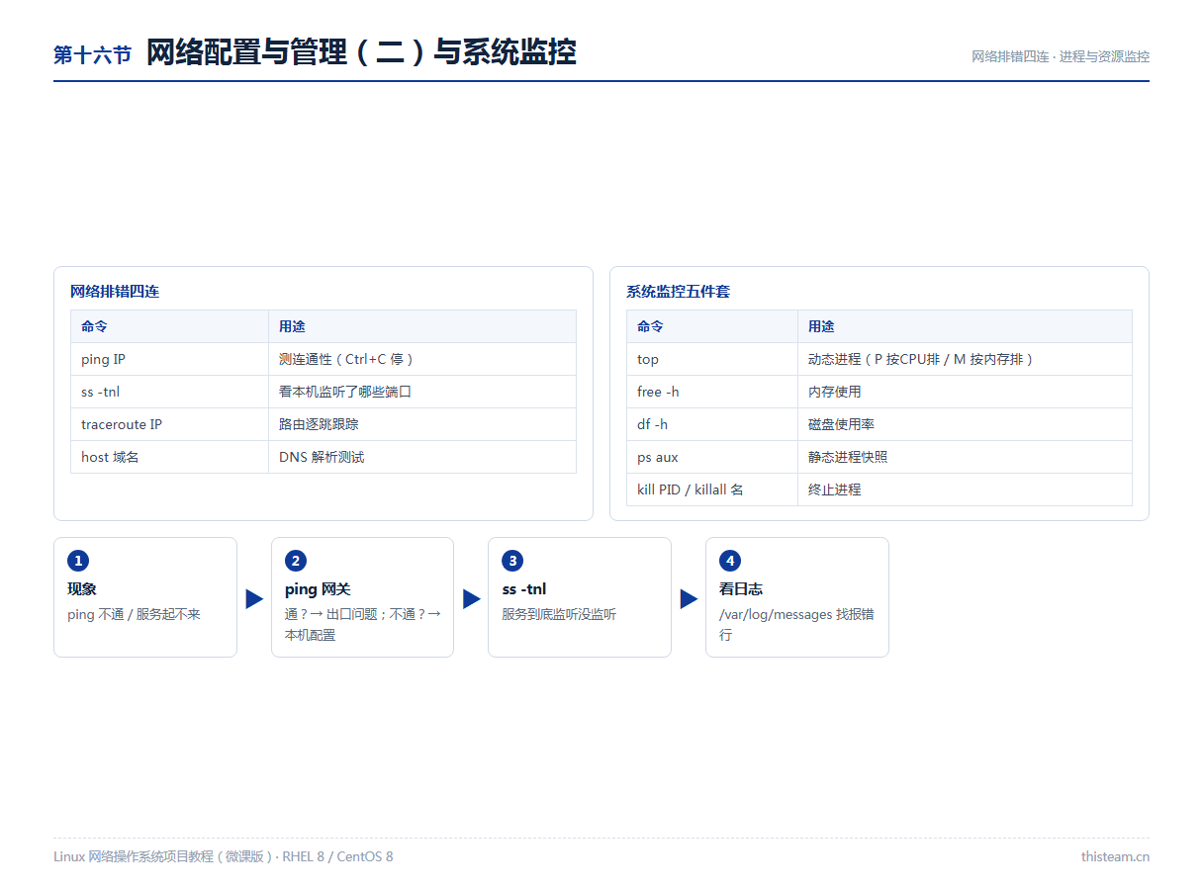Click the text 通？→ 出口问题；不通？→ 本机配置
Image resolution: width=1203 pixels, height=890 pixels.
tap(363, 625)
